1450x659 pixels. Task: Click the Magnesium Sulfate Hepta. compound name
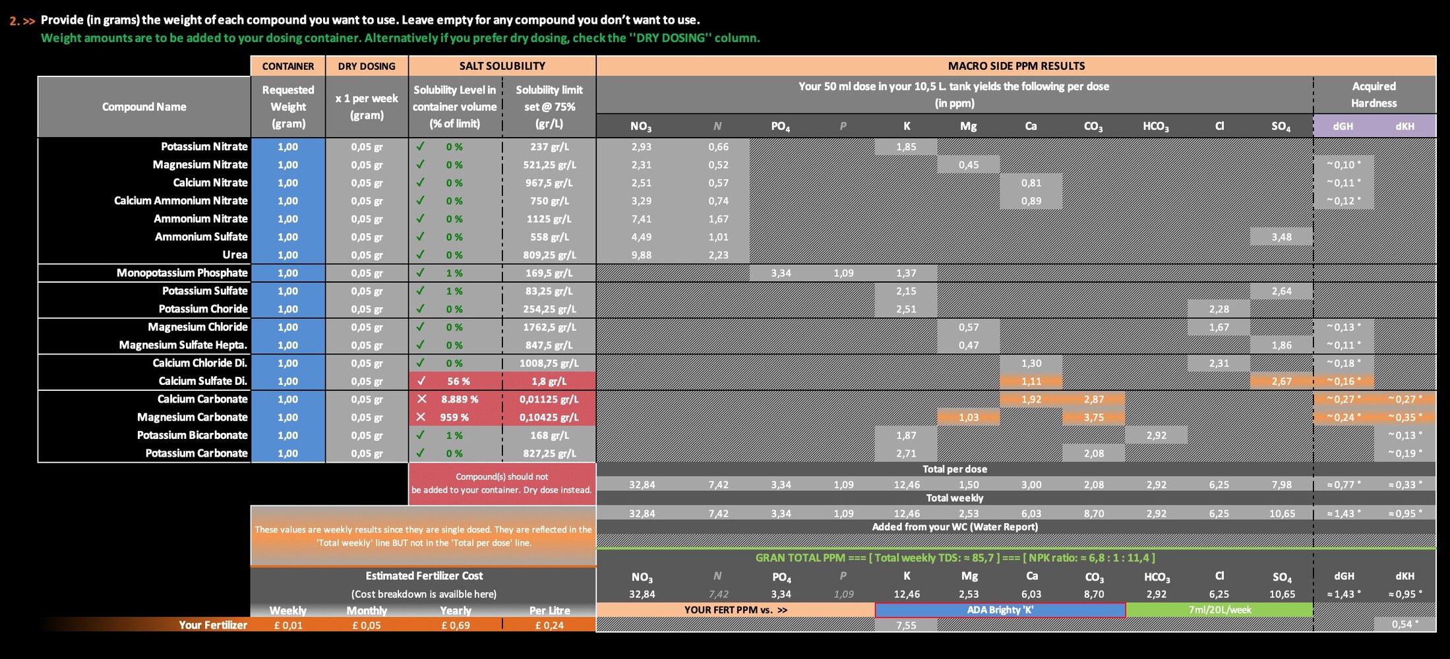183,345
